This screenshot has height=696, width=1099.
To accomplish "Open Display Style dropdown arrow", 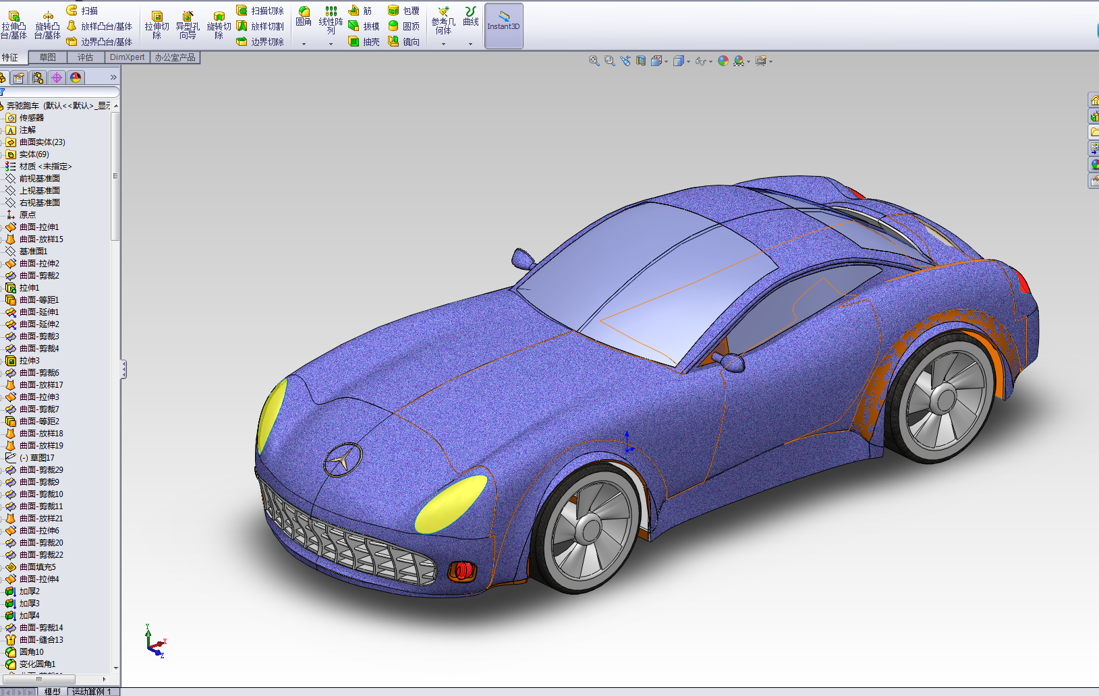I will 688,61.
